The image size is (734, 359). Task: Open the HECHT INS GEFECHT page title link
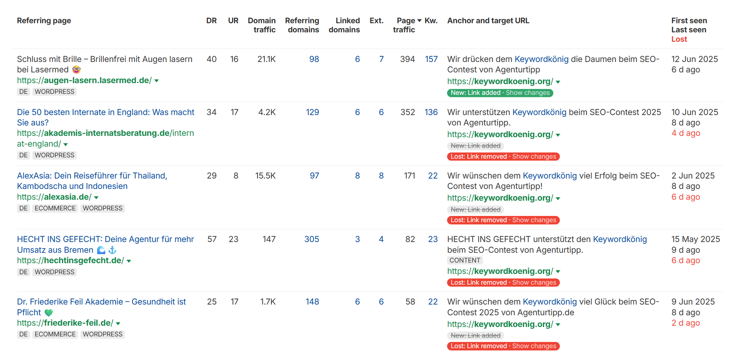[x=105, y=244]
